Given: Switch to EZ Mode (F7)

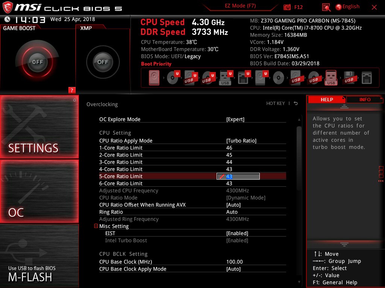Looking at the screenshot, I should [240, 6].
